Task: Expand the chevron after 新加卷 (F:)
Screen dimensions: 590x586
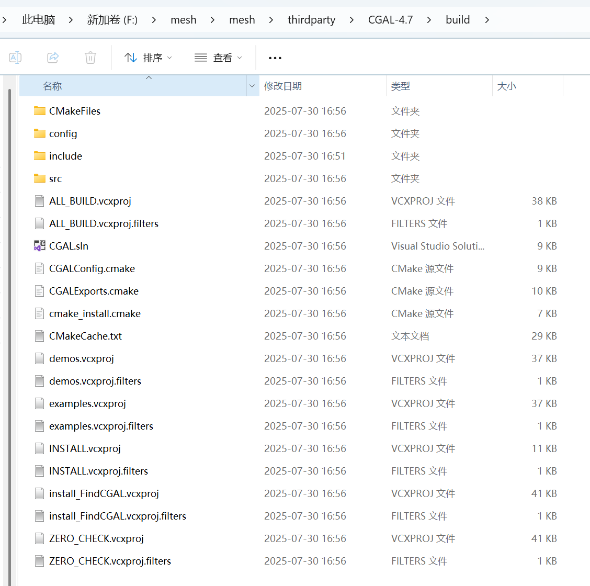Action: tap(154, 19)
